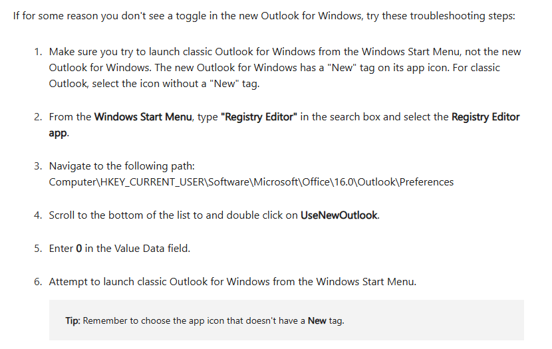The height and width of the screenshot is (349, 552).
Task: Click step 6 list number
Action: click(38, 282)
